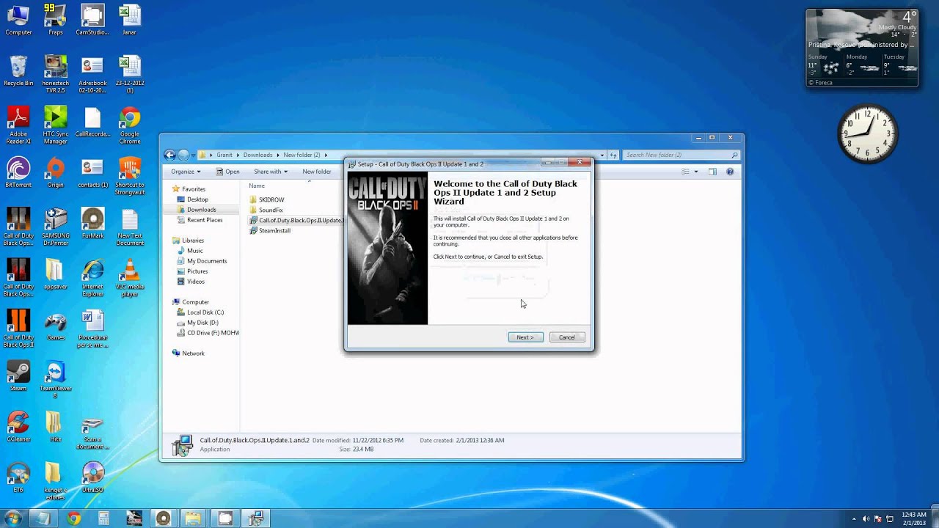The image size is (939, 528).
Task: Select the Google Chrome desktop icon
Action: [x=130, y=124]
